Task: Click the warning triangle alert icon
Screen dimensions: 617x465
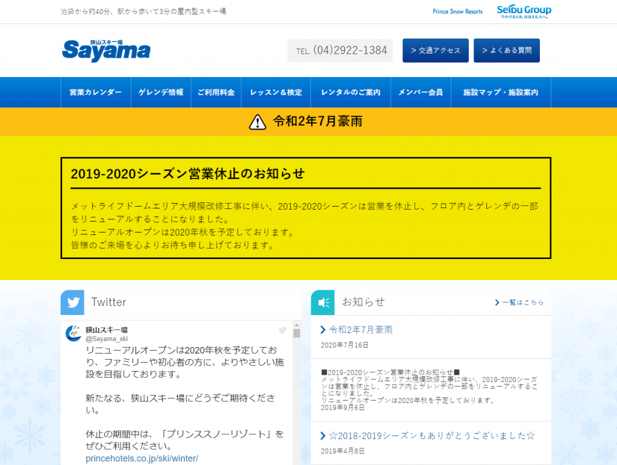Action: (257, 122)
